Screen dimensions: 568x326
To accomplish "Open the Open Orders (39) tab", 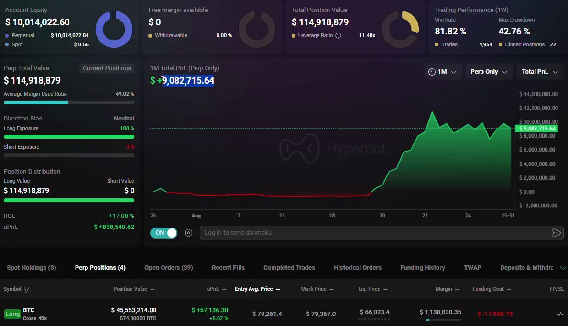I will click(169, 268).
